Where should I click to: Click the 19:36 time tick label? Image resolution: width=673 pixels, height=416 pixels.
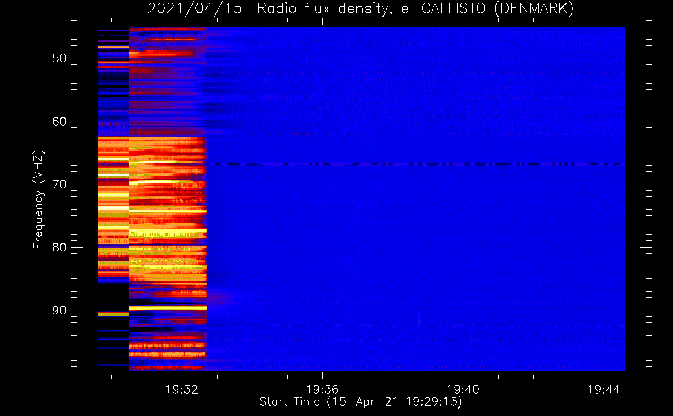point(322,390)
